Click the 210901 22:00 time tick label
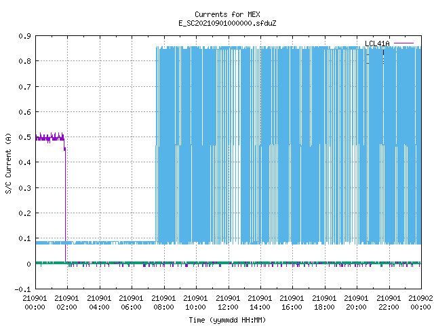Viewport: 434px width, 326px height. [x=389, y=303]
